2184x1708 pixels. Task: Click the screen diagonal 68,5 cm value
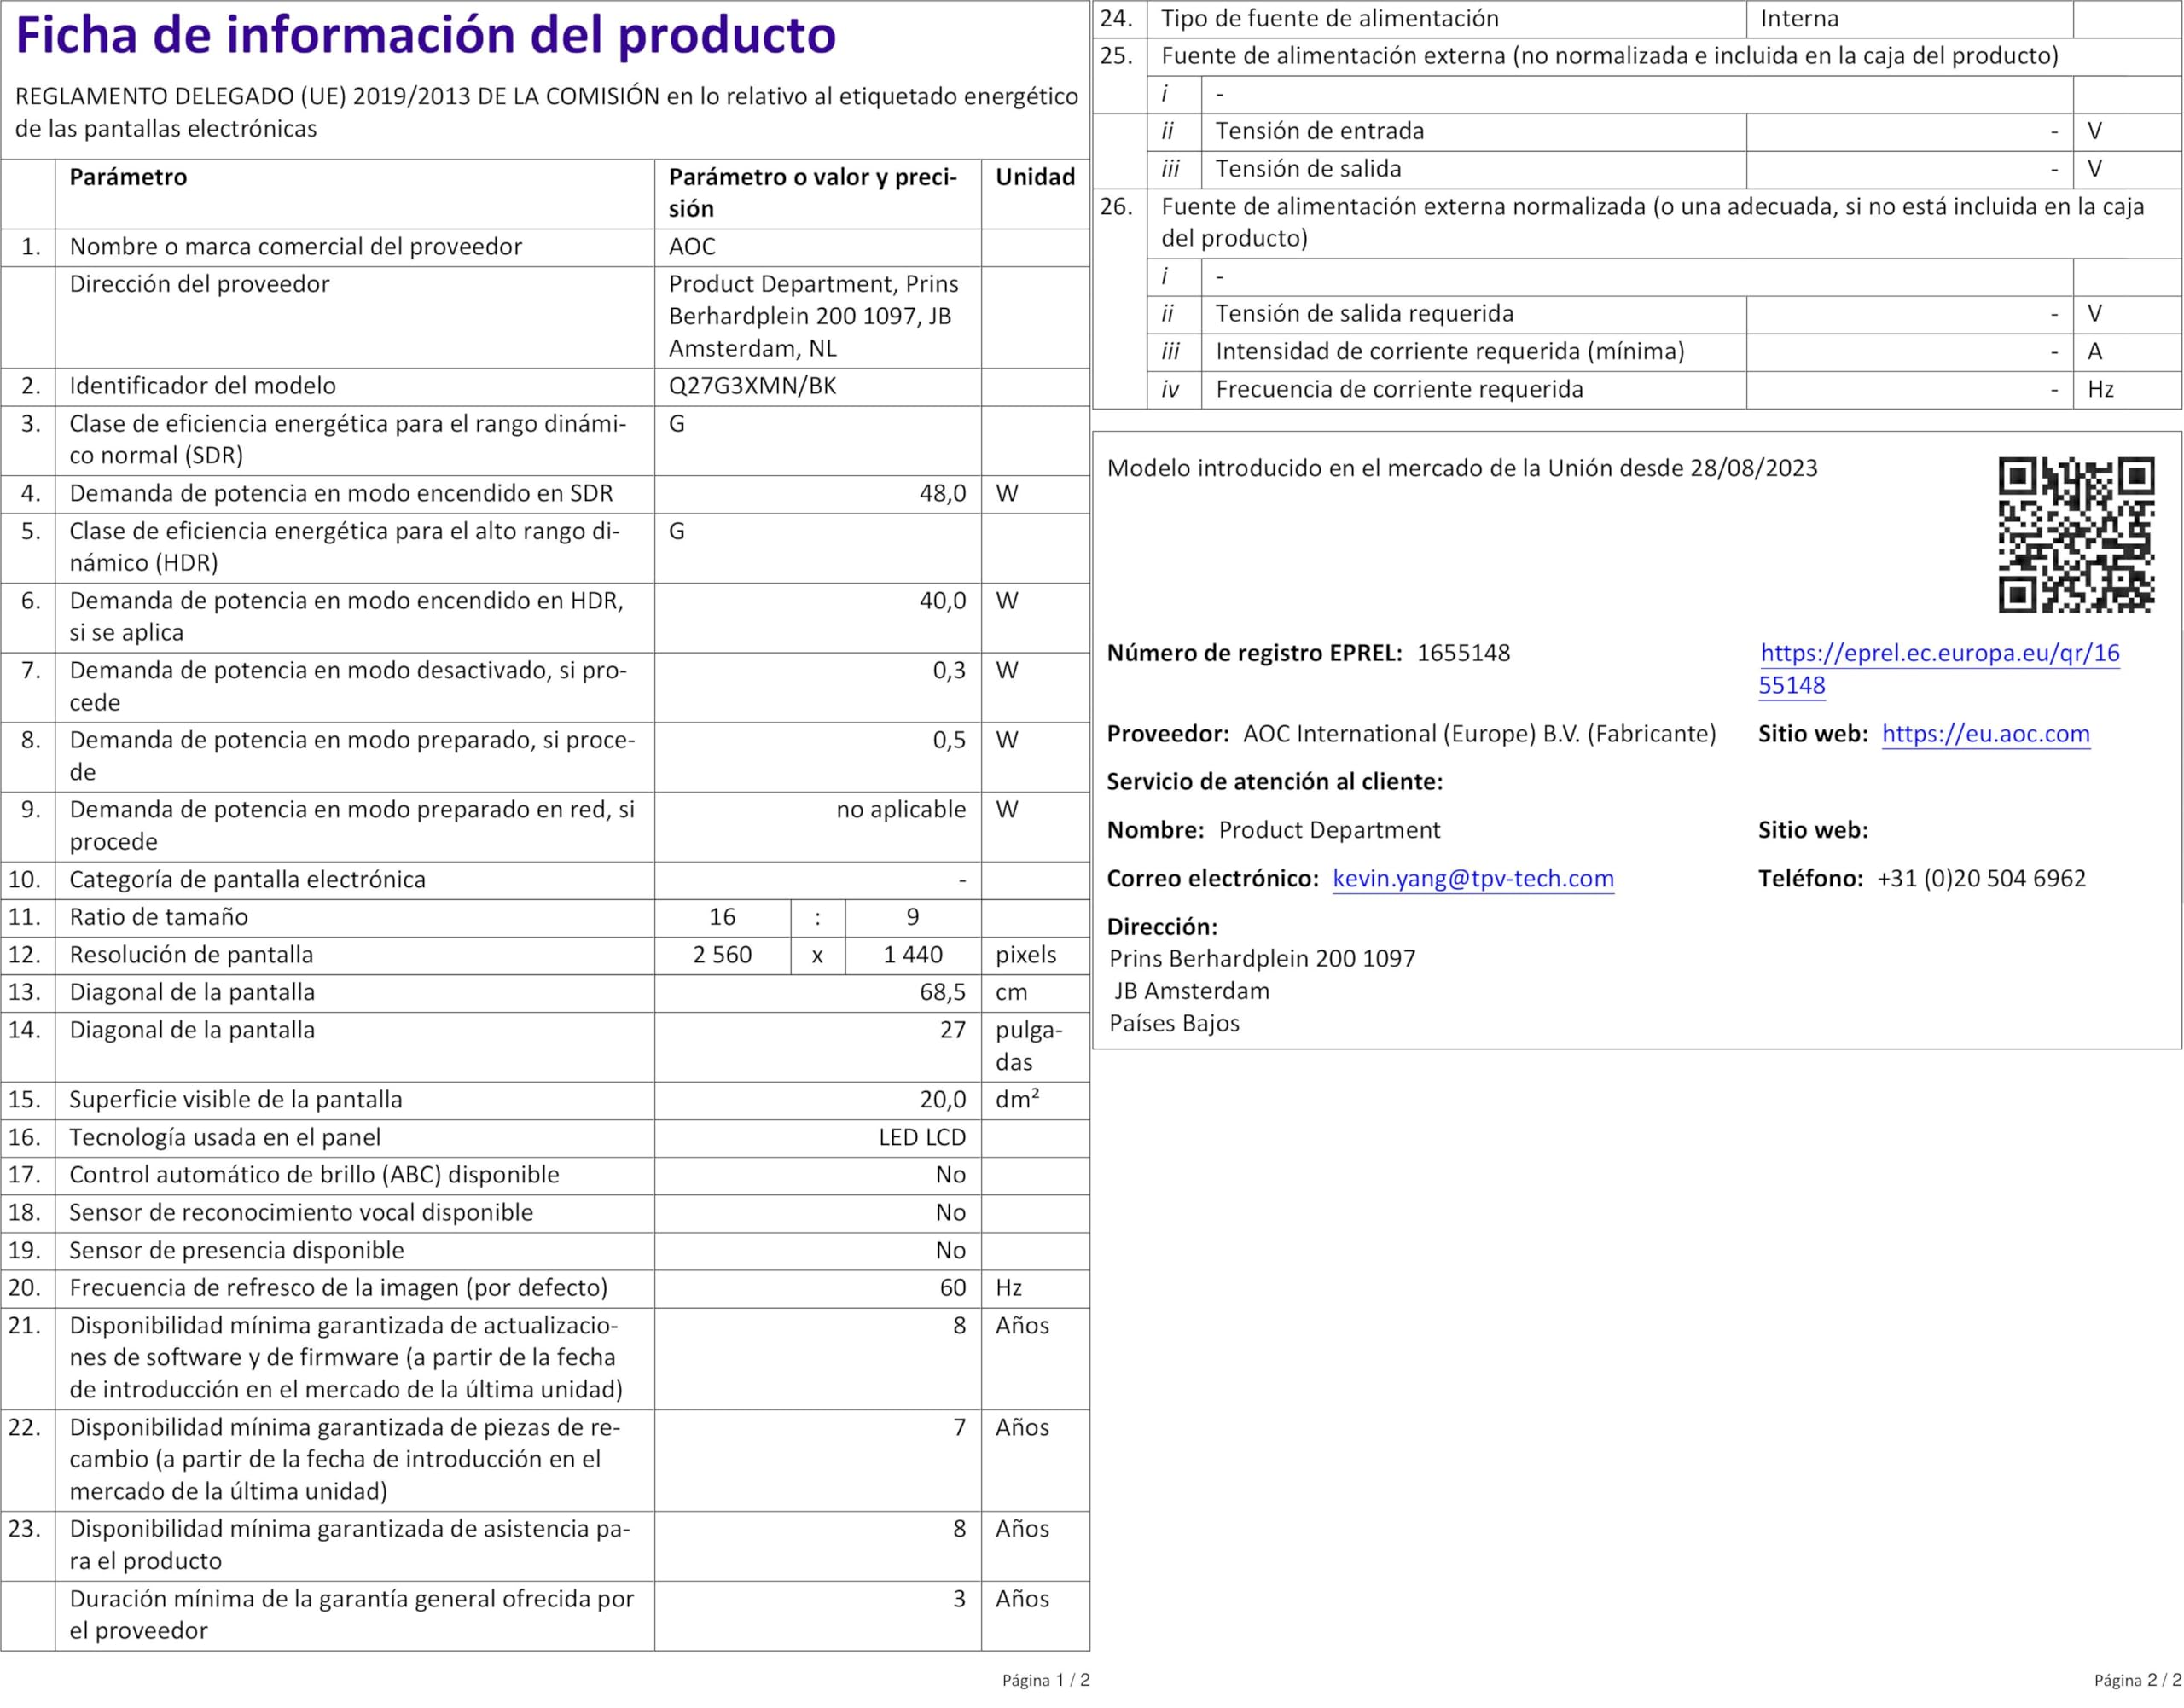[x=942, y=993]
